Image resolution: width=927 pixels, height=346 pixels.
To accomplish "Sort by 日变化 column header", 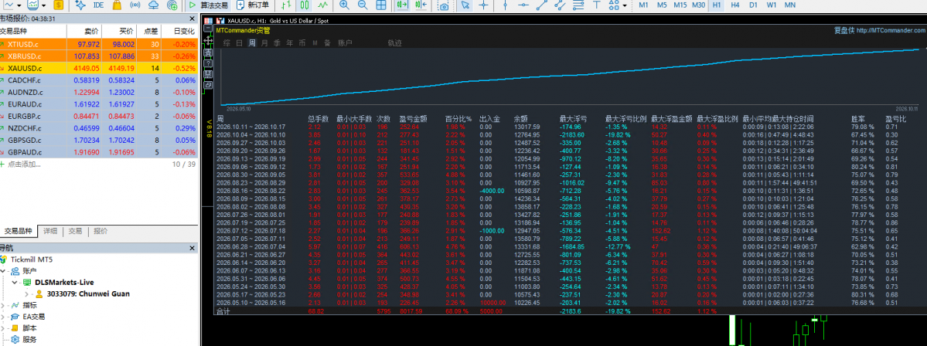I will coord(182,32).
